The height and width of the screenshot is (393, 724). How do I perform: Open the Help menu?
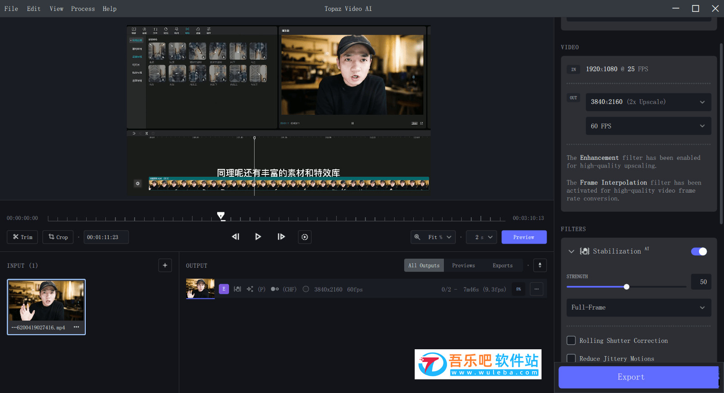(109, 9)
